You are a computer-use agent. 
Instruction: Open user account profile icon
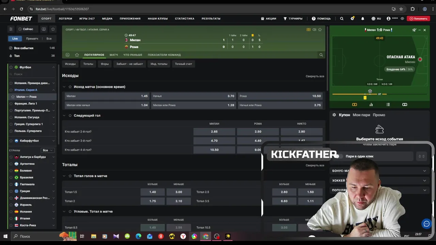point(389,19)
